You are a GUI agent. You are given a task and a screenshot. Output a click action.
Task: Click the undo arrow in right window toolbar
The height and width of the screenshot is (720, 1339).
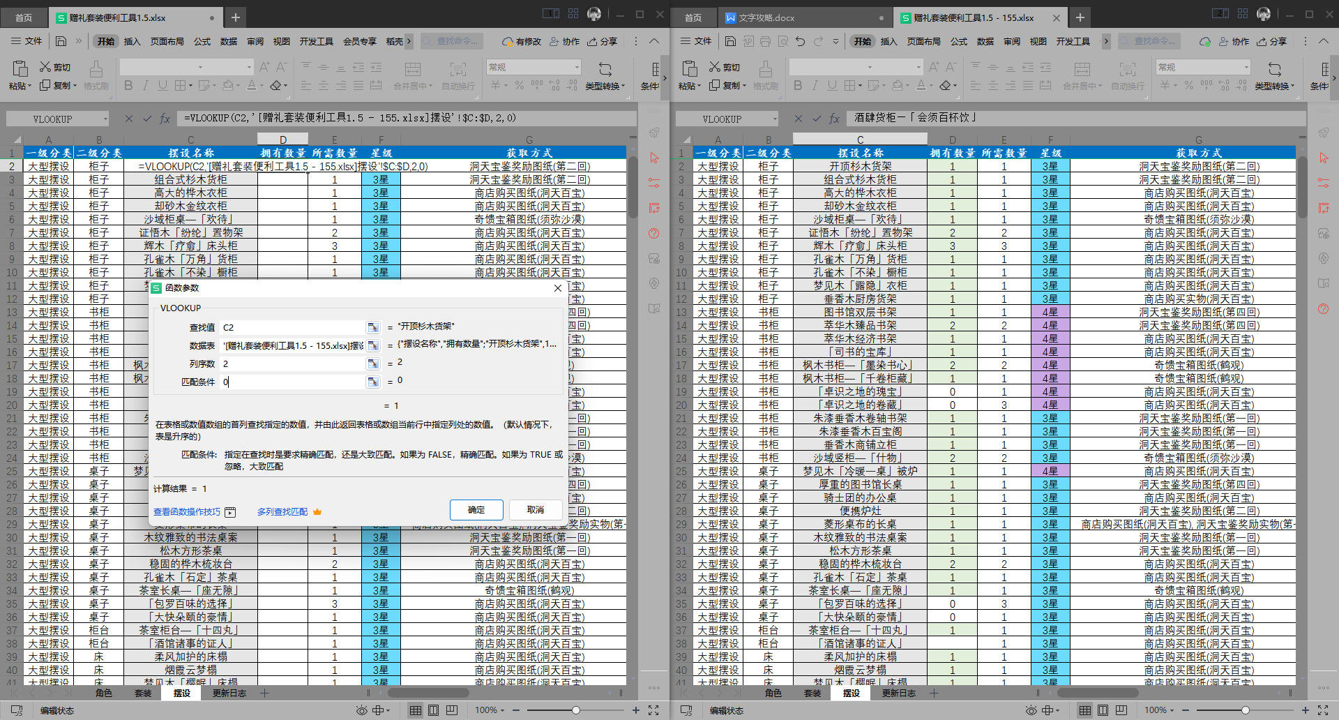click(x=800, y=41)
